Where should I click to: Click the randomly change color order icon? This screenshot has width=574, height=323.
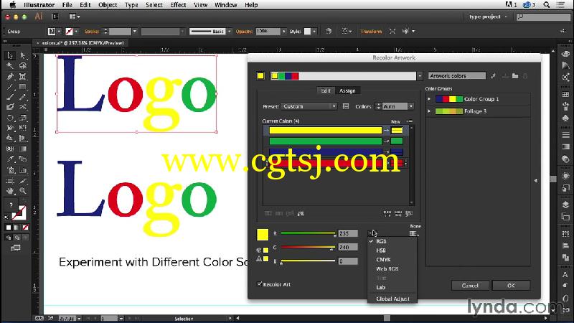387,213
